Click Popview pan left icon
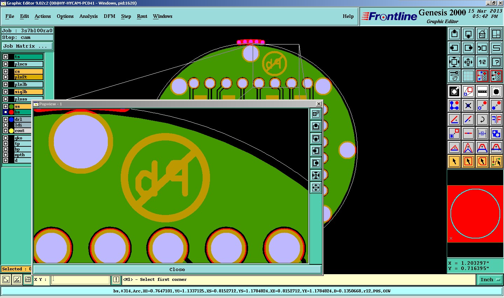Viewport: 504px width, 298px height. point(316,151)
